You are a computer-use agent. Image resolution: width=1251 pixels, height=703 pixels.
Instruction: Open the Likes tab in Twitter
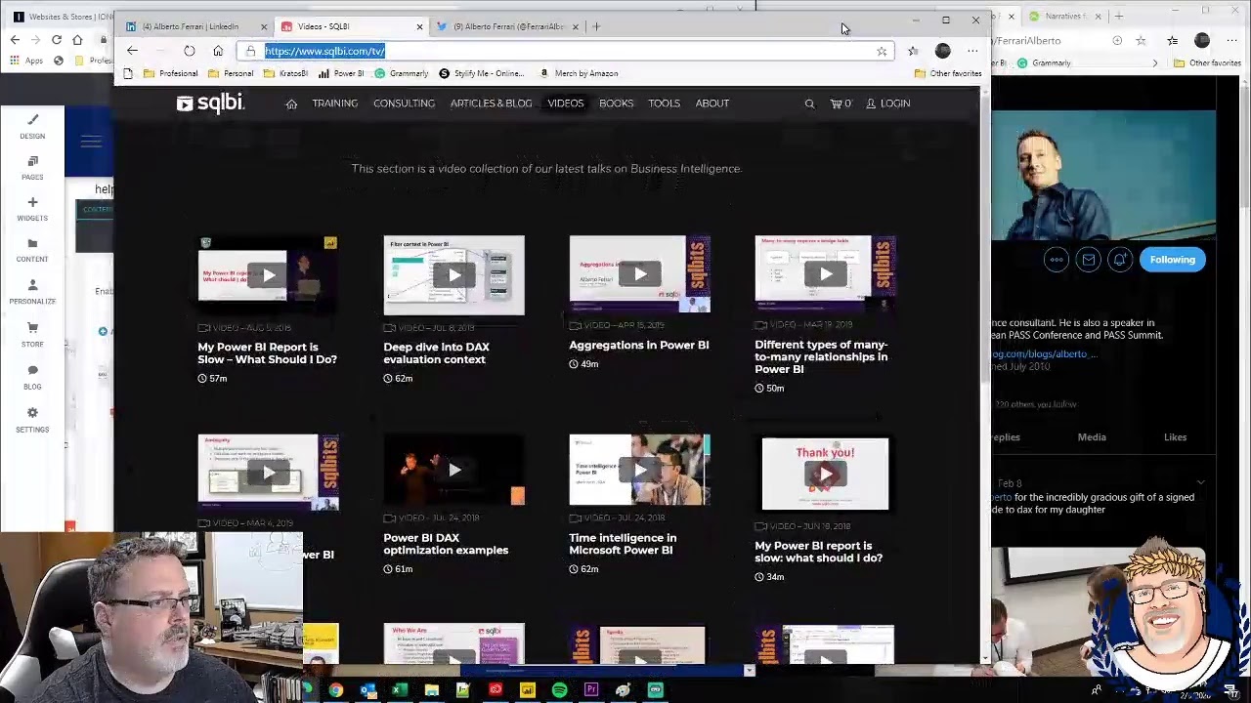pyautogui.click(x=1175, y=437)
